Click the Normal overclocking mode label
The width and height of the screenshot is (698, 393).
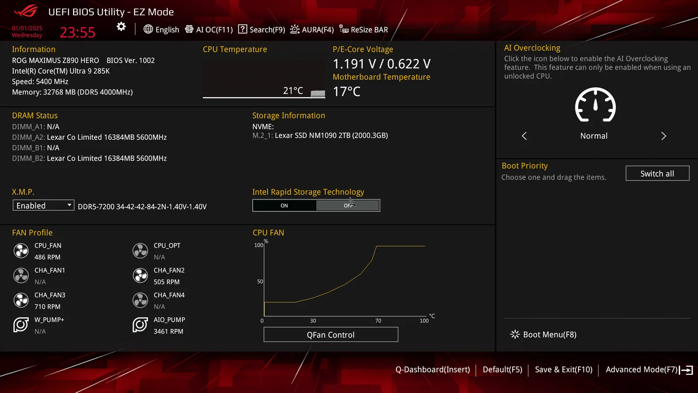coord(594,136)
